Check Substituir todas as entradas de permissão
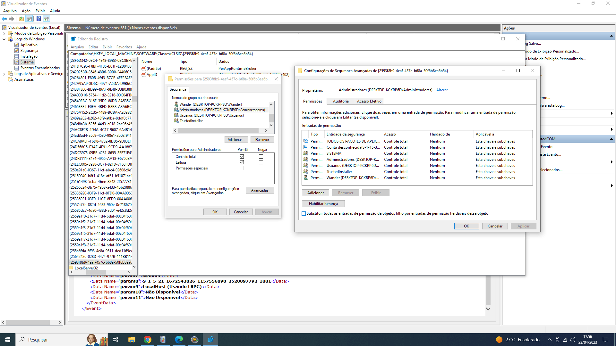This screenshot has height=346, width=616. 304,213
